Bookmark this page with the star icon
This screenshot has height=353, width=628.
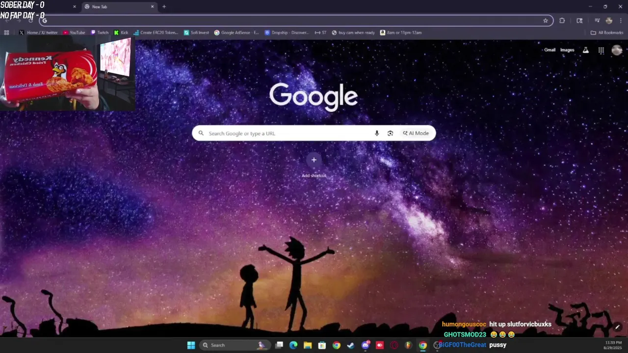[545, 21]
